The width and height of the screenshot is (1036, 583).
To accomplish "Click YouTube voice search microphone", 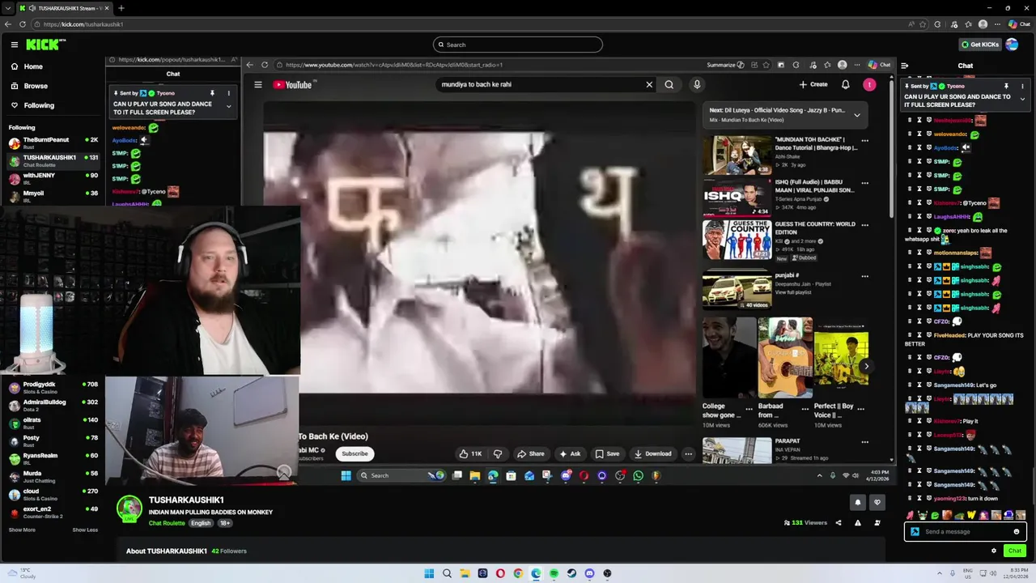I will pos(697,84).
